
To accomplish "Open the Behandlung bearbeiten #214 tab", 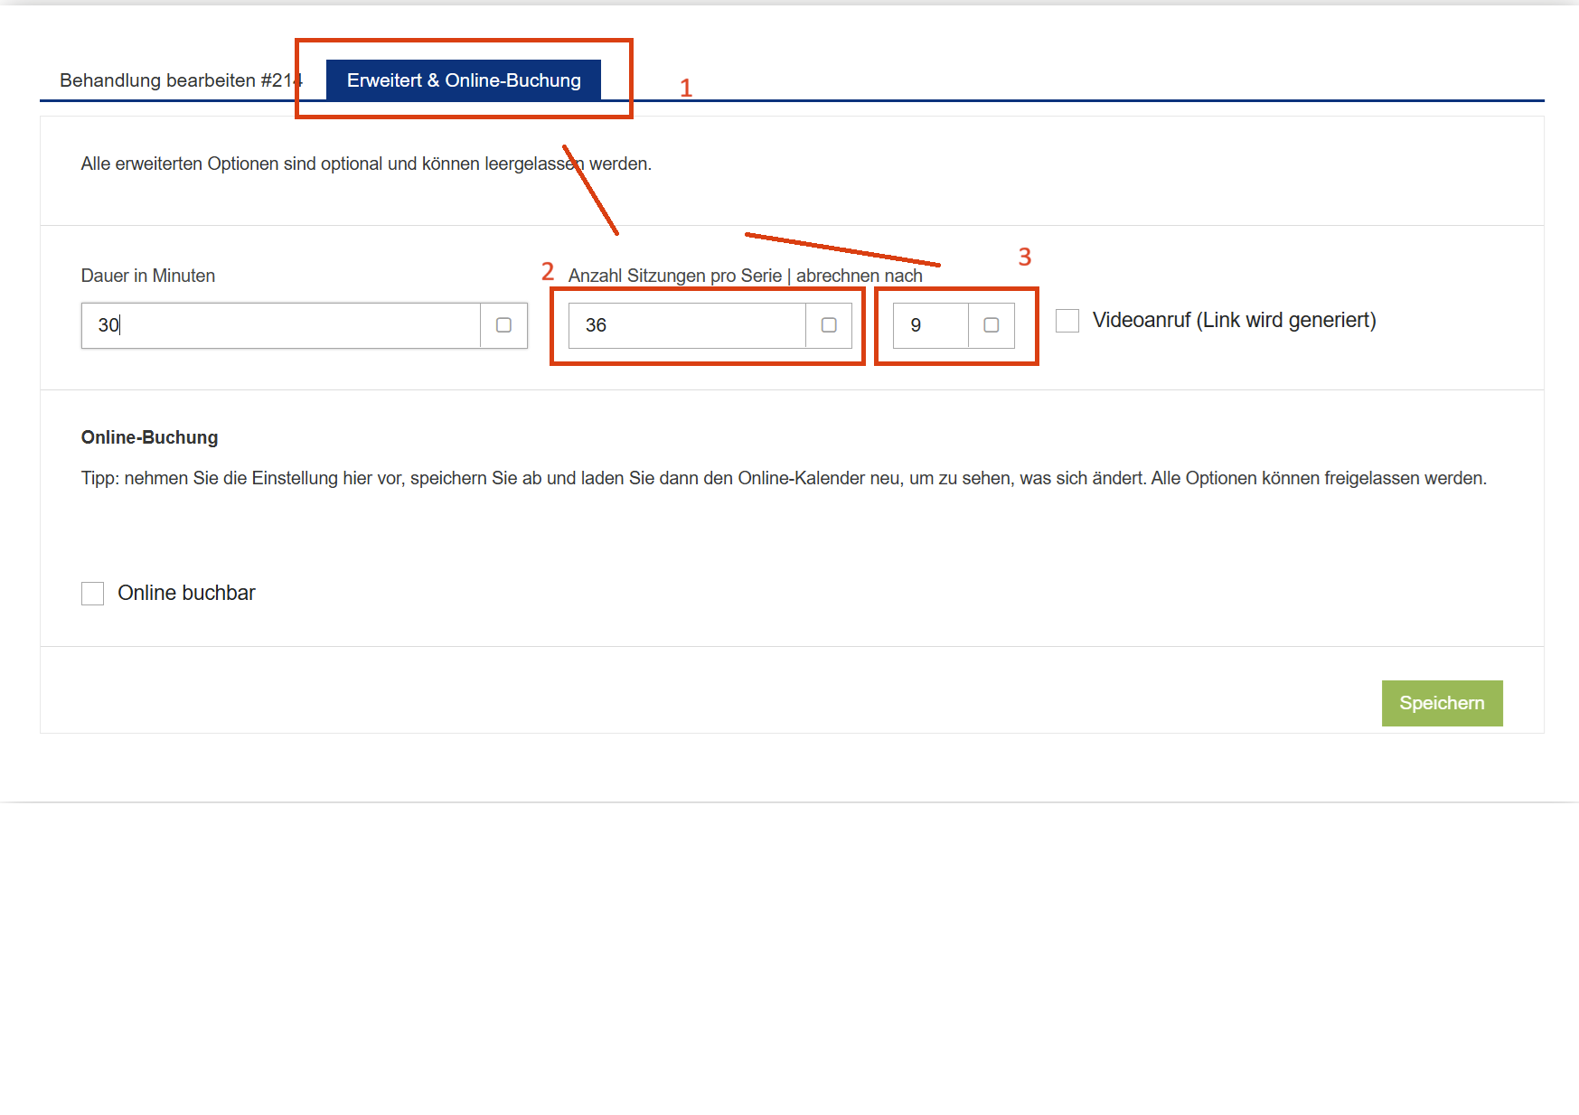I will 181,80.
